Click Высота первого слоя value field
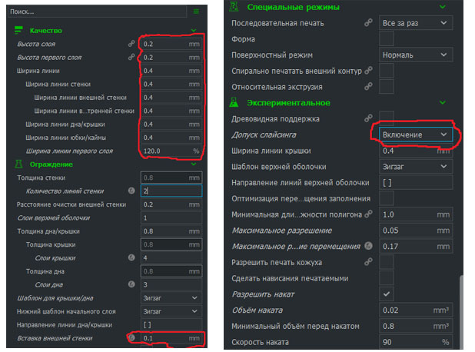This screenshot has height=352, width=475. (171, 57)
